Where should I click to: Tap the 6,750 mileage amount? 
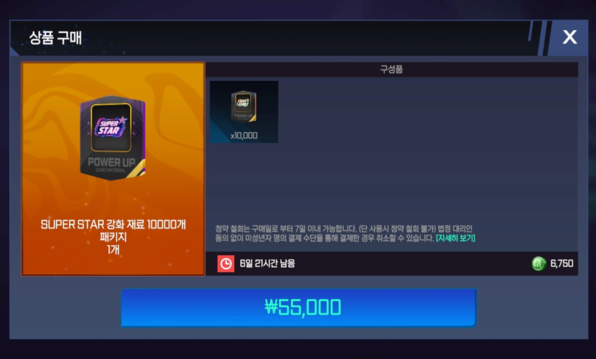[562, 264]
